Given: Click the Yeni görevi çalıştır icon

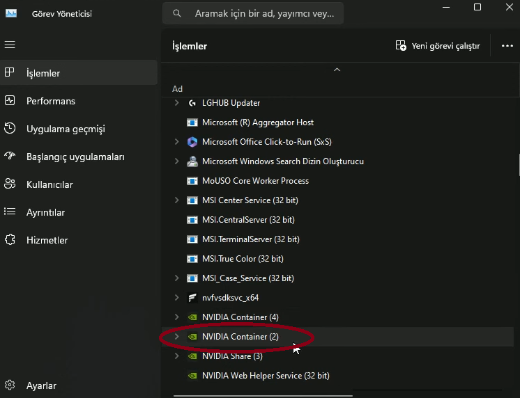Looking at the screenshot, I should [401, 46].
